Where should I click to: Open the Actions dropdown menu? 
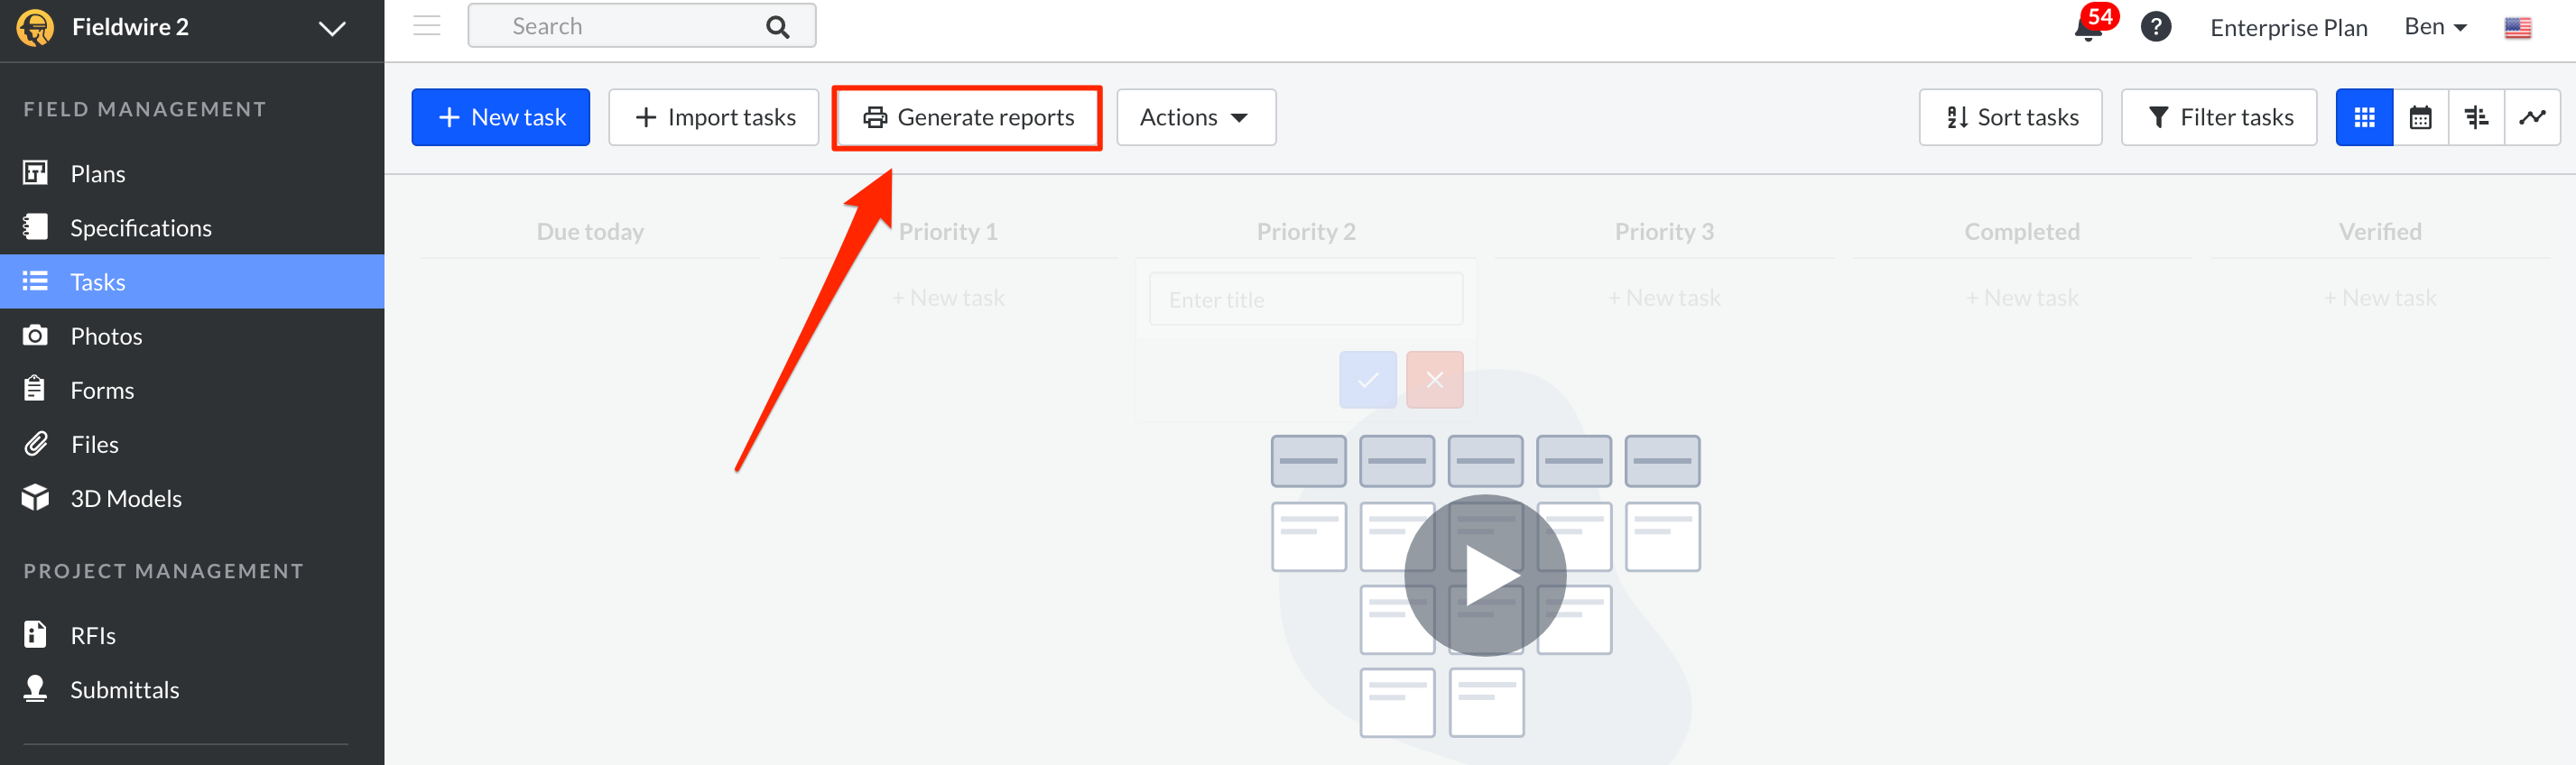[1195, 117]
